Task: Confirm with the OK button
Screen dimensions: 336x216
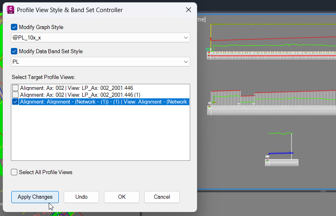Action: [122, 197]
